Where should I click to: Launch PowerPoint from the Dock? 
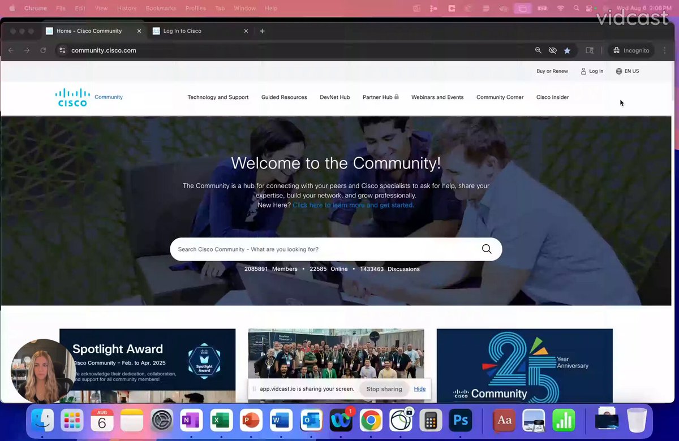point(251,420)
